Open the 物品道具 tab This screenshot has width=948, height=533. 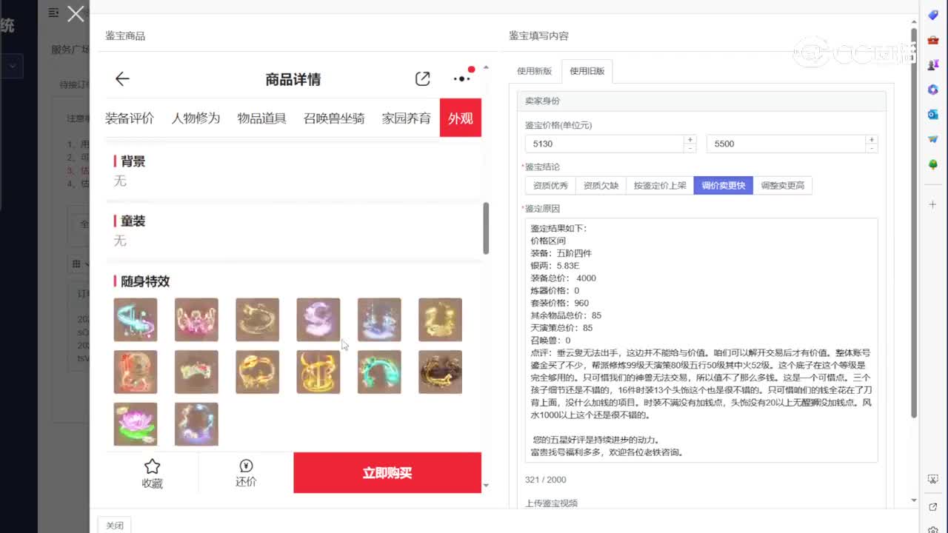point(261,118)
